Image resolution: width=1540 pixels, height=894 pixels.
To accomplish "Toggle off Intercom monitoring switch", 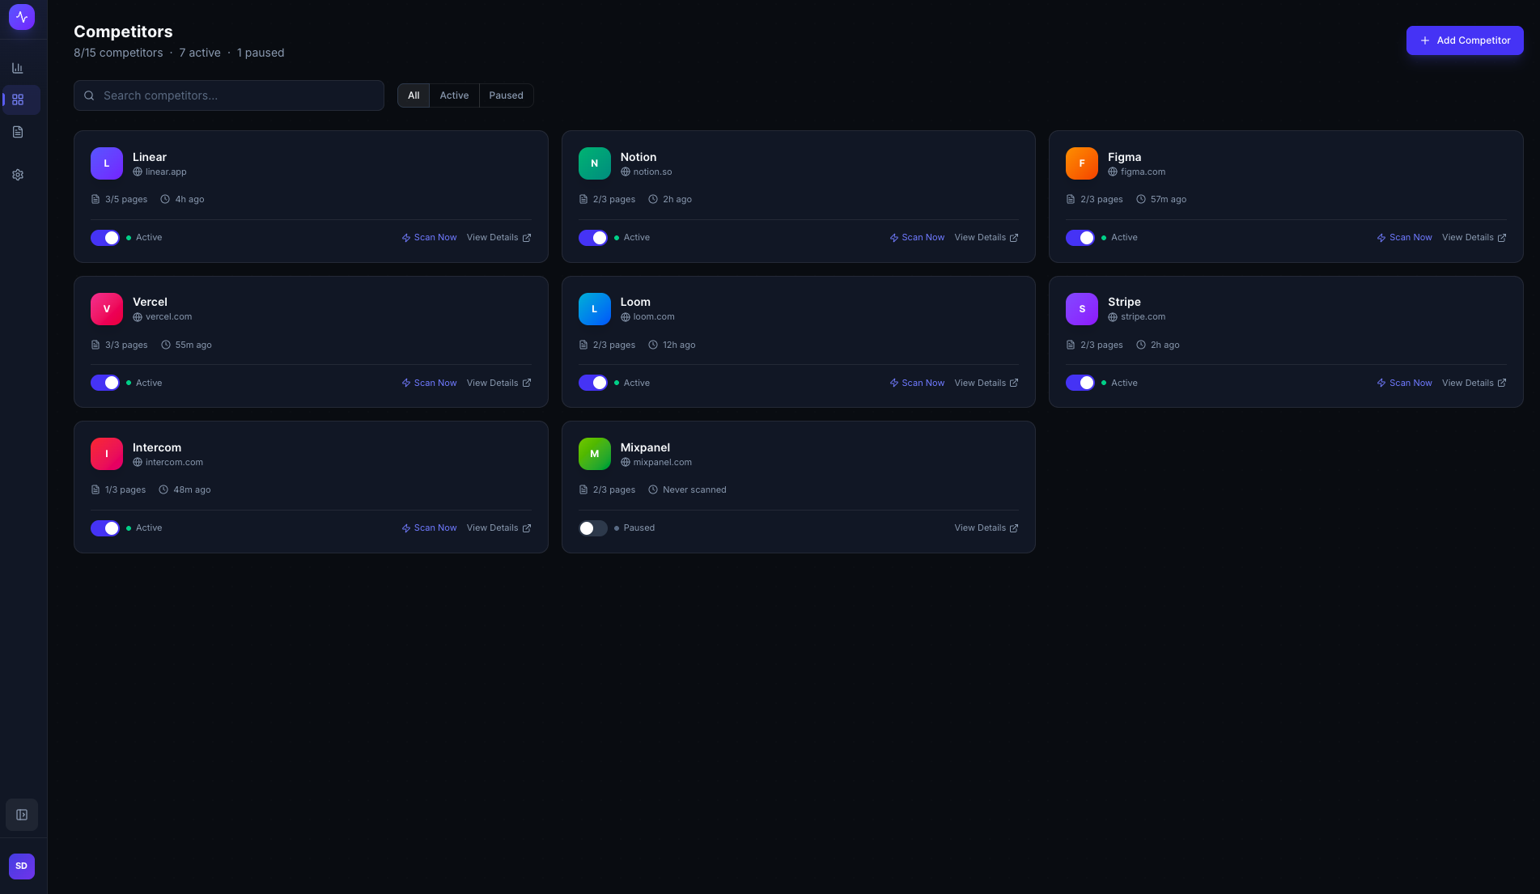I will click(105, 528).
